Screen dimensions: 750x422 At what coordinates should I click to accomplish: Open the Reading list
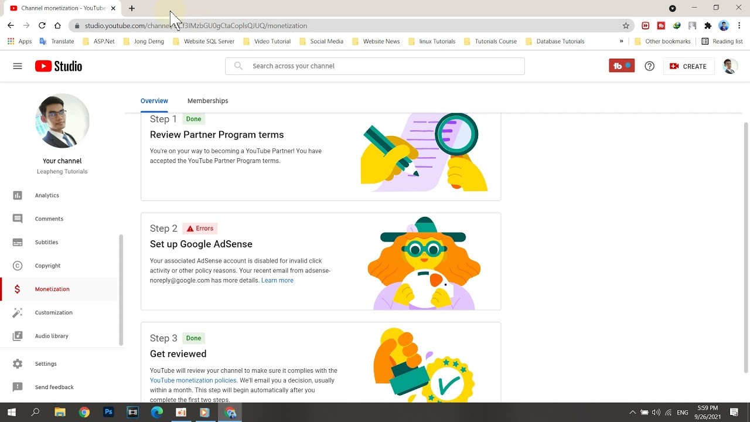click(722, 42)
